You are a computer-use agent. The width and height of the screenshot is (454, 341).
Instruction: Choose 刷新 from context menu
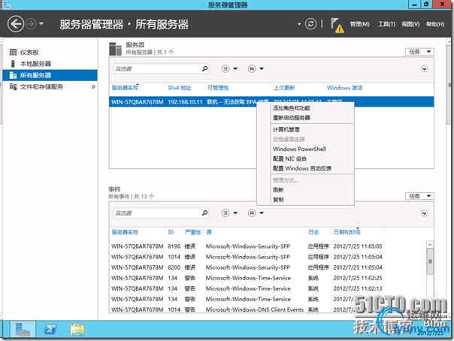tap(278, 190)
